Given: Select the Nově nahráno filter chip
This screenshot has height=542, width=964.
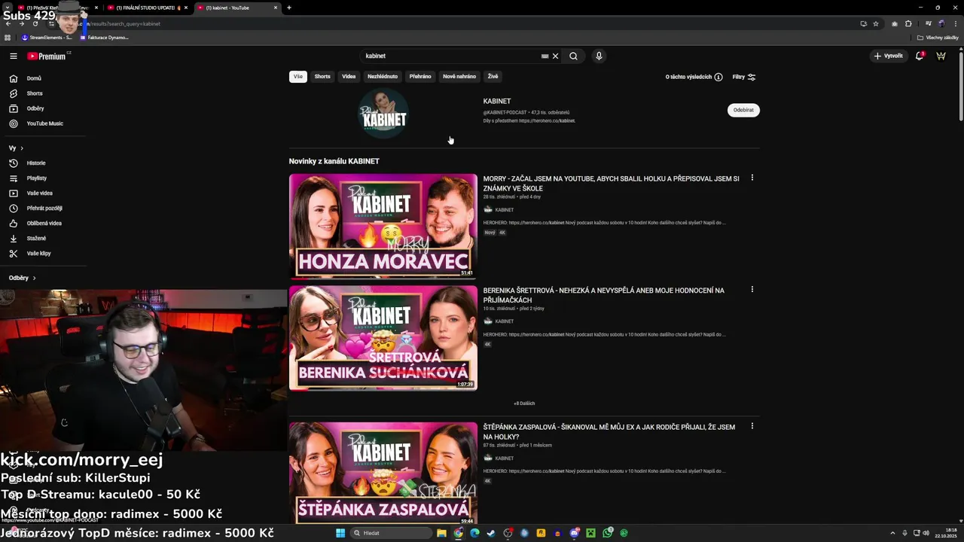Looking at the screenshot, I should point(459,77).
